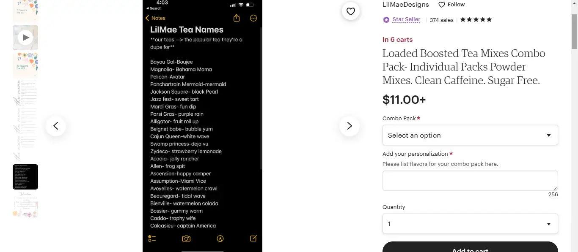
Task: Toggle the favorite heart on the listing
Action: pos(350,11)
